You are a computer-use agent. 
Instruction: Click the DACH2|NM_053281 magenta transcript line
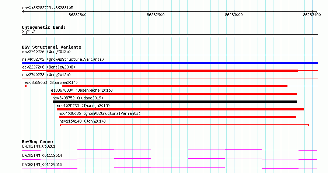pos(170,149)
